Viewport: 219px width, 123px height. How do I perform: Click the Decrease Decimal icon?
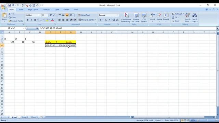tap(117, 20)
